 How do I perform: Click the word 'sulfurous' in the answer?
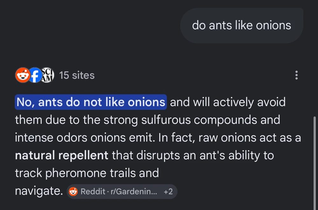click(x=166, y=120)
